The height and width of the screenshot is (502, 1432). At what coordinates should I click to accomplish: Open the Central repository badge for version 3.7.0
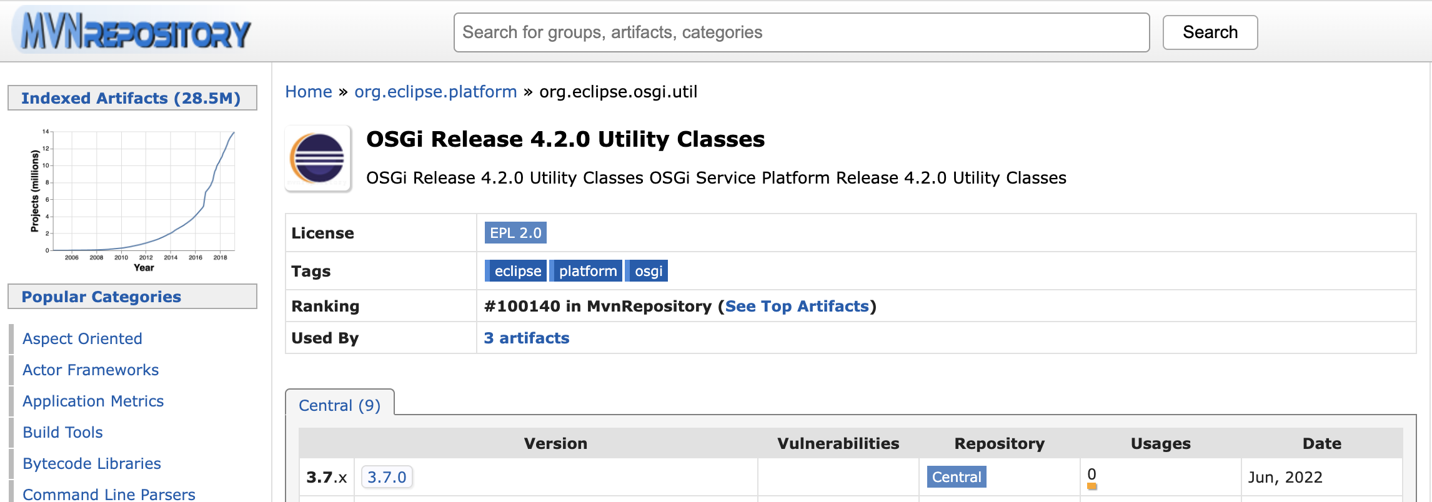(x=956, y=477)
